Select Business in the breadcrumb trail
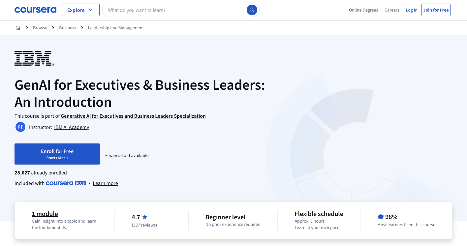 pos(67,28)
